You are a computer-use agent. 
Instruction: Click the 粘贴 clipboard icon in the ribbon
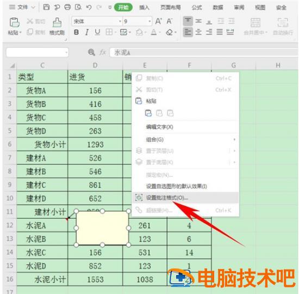click(15, 22)
